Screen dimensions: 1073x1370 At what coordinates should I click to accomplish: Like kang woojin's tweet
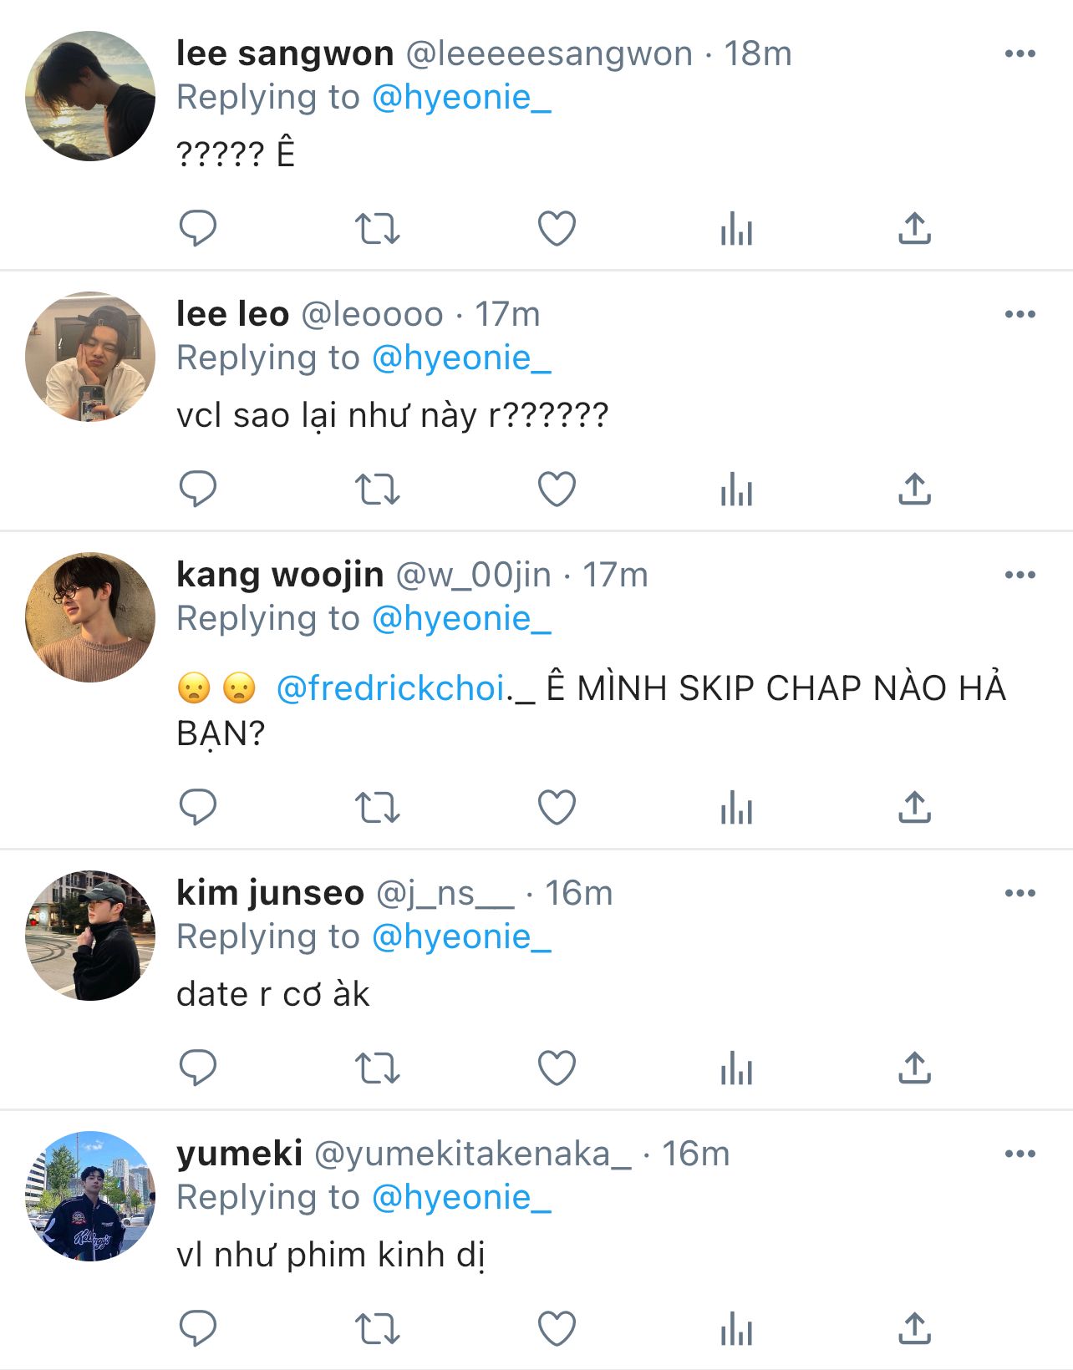(557, 808)
